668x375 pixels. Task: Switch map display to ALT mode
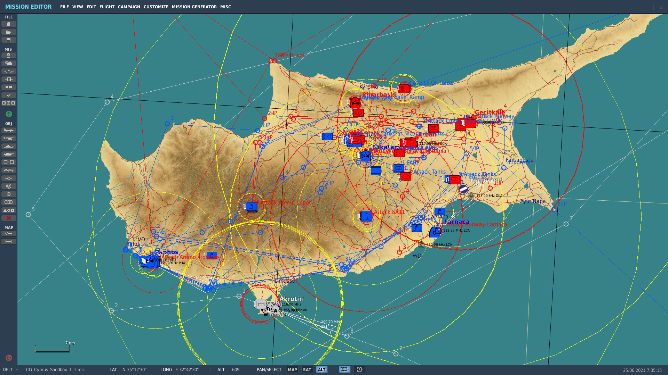point(321,370)
